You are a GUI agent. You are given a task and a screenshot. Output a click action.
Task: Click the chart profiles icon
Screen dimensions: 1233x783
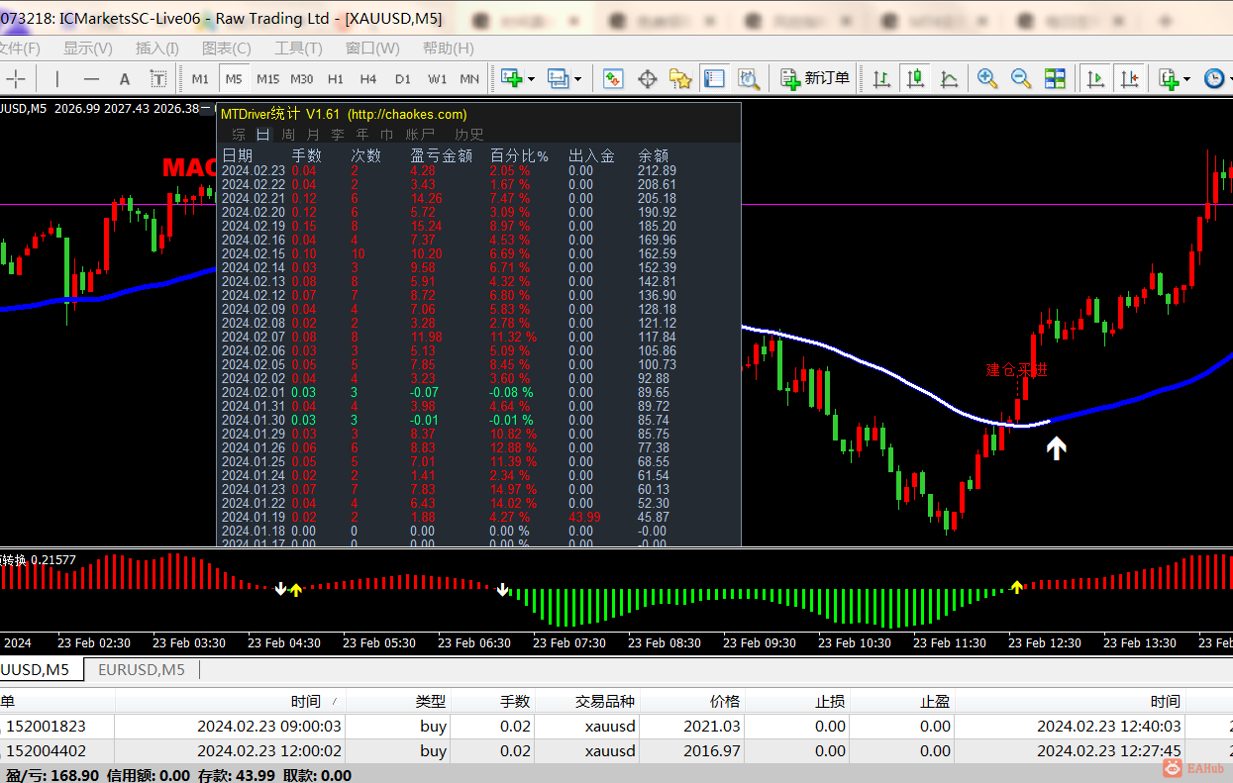(x=559, y=78)
